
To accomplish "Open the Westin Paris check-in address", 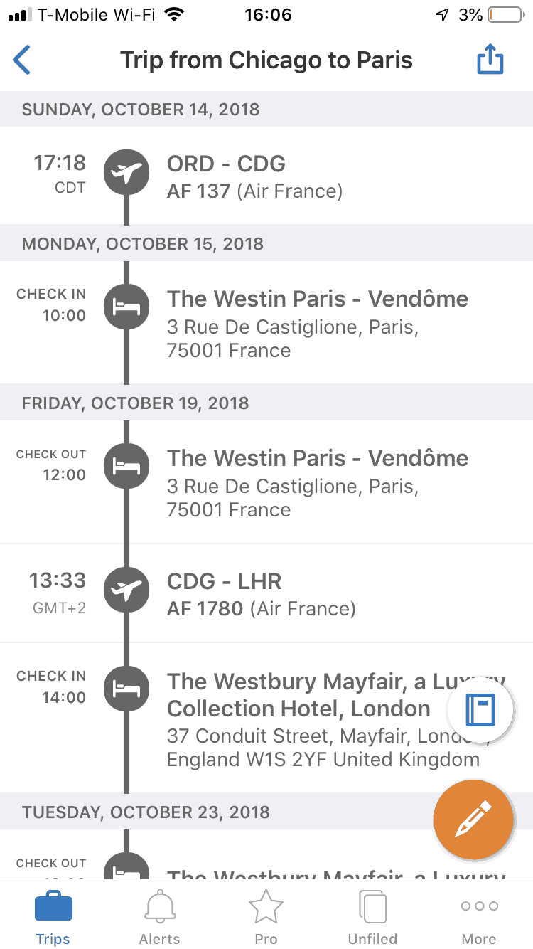I will point(292,339).
